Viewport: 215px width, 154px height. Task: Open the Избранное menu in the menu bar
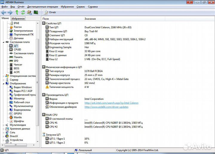point(67,7)
